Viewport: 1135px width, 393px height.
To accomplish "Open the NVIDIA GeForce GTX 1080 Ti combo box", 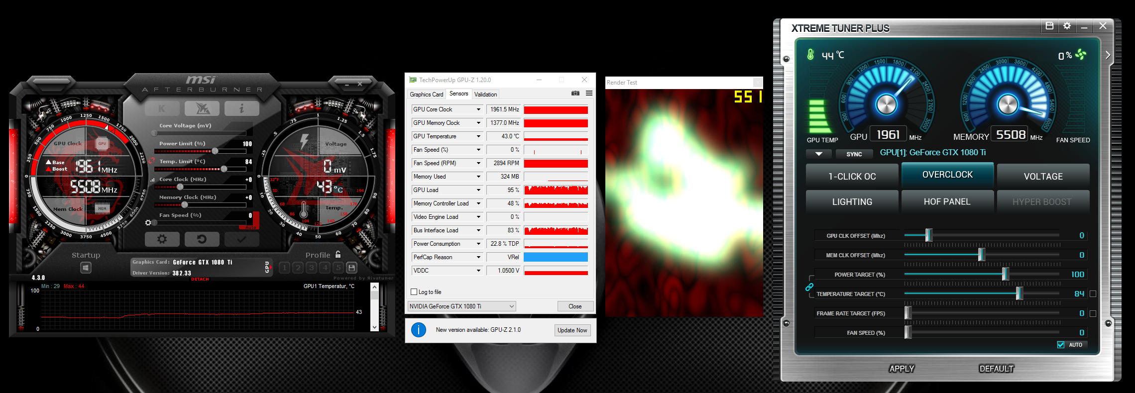I will tap(461, 306).
